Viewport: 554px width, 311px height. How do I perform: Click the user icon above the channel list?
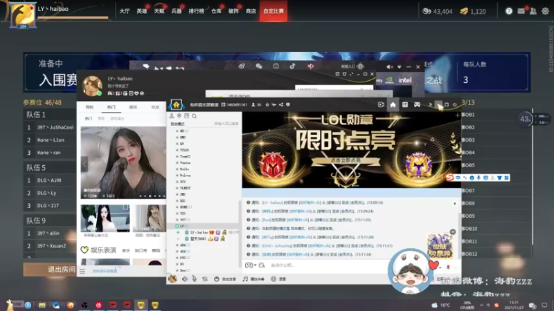pyautogui.click(x=172, y=116)
